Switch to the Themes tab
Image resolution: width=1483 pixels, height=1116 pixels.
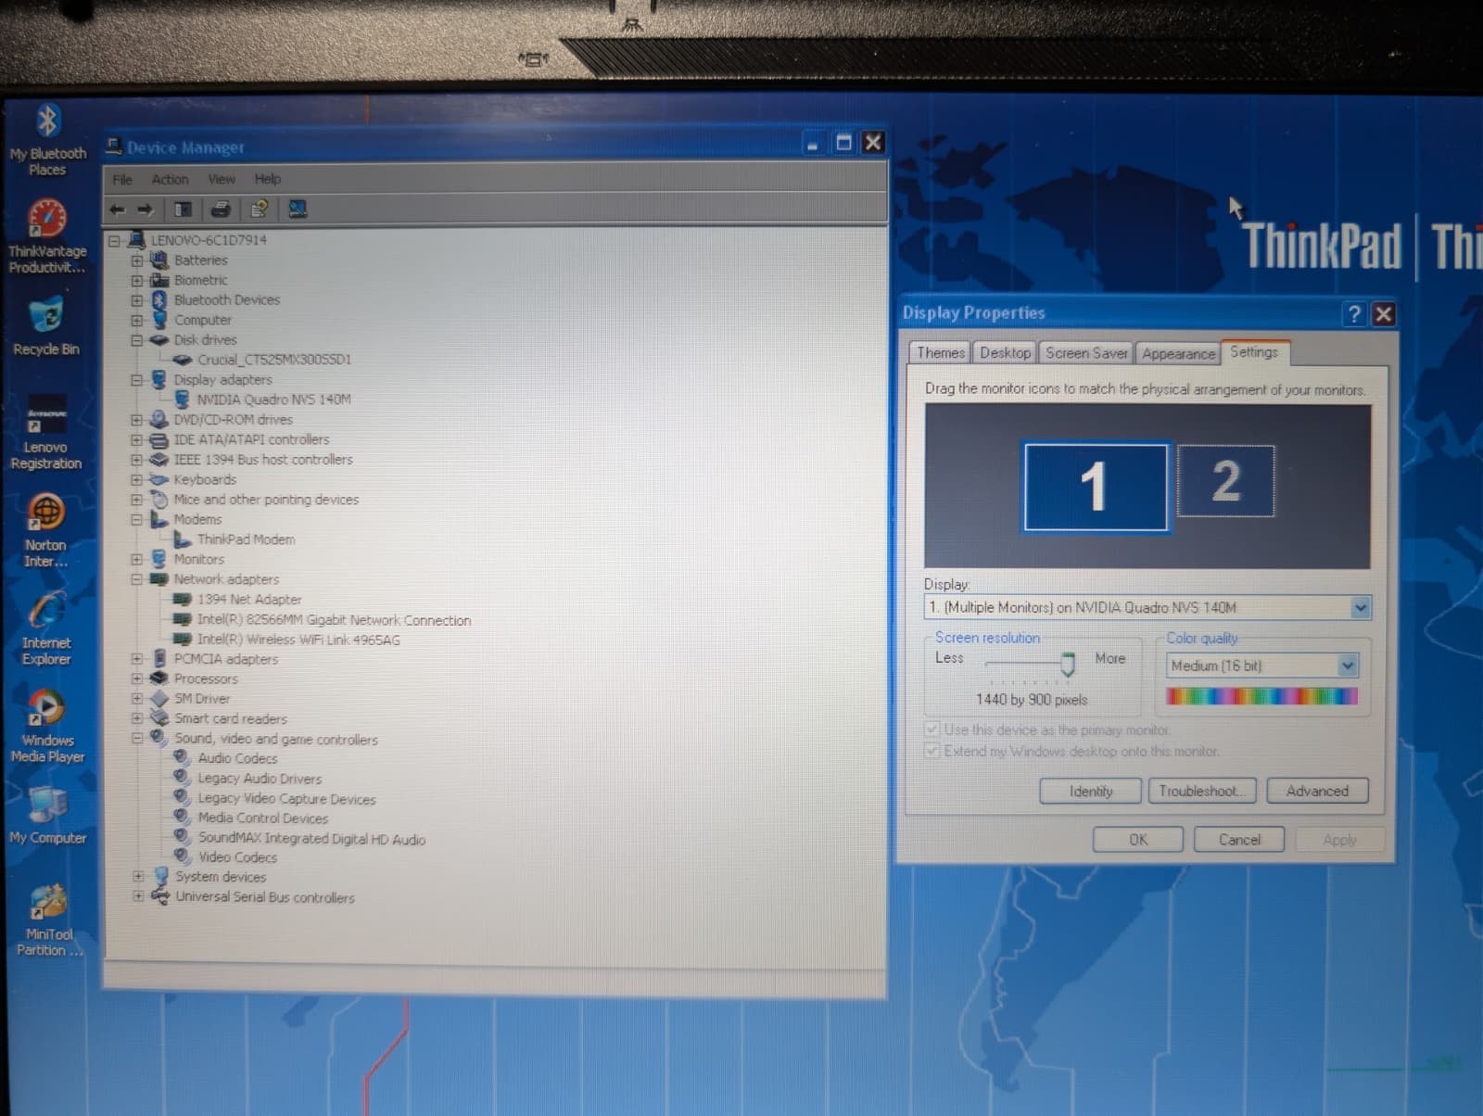coord(940,353)
